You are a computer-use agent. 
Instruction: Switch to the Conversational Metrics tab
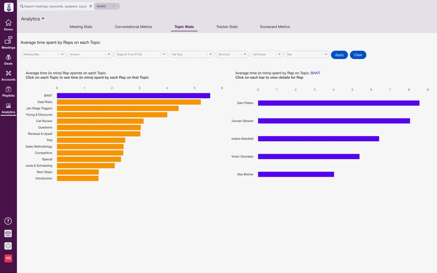pos(133,27)
